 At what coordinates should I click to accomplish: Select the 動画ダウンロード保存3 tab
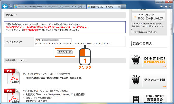point(104,7)
